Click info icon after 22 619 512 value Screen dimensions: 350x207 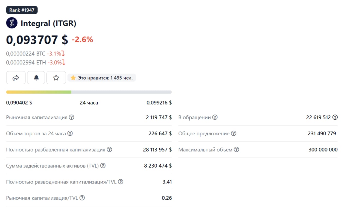pyautogui.click(x=335, y=117)
